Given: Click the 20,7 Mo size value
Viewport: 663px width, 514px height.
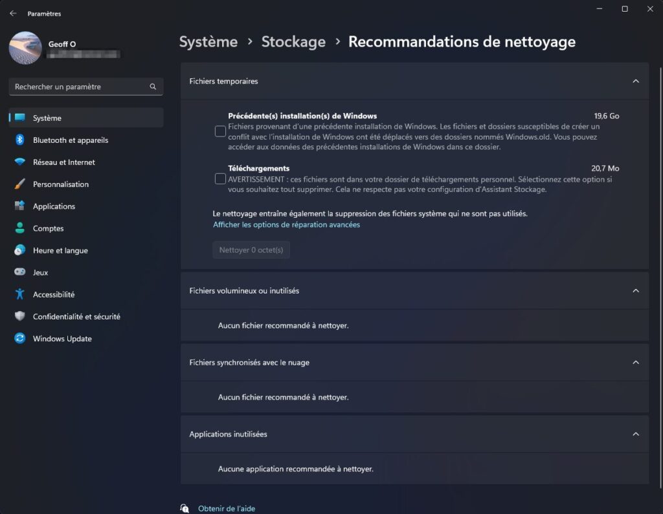Looking at the screenshot, I should 605,168.
